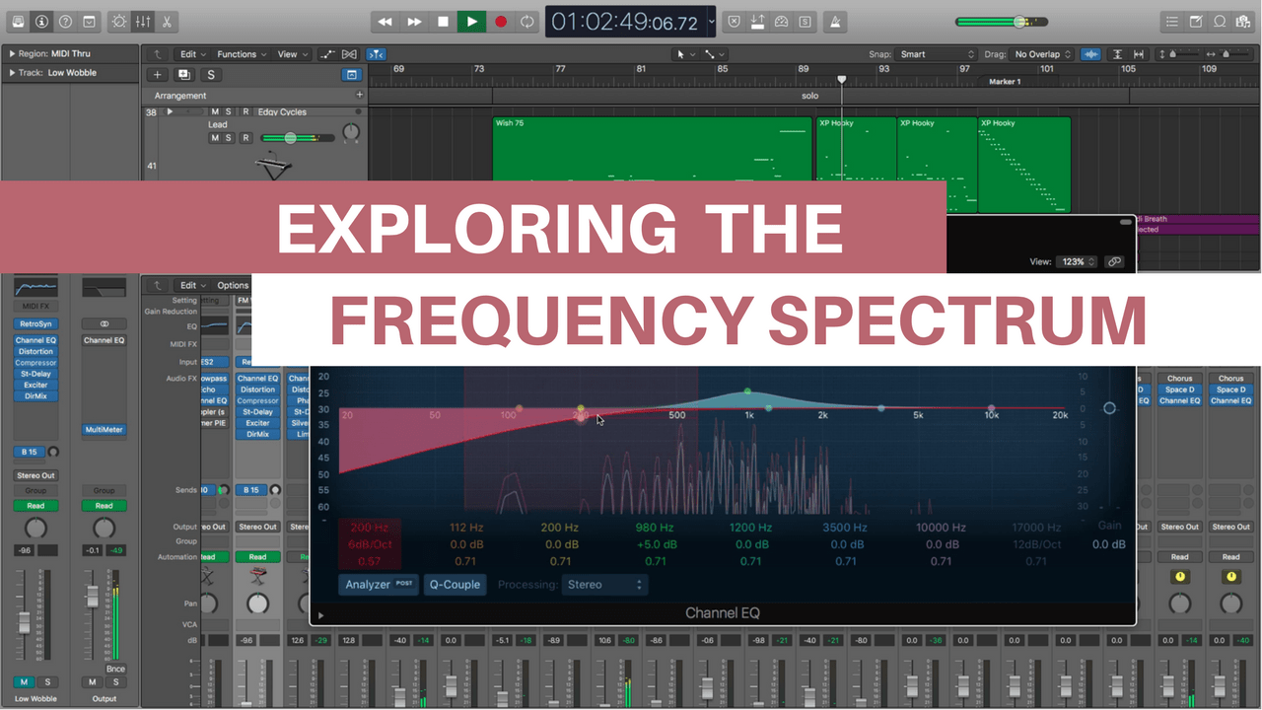Viewport: 1262px width, 710px height.
Task: Select the Scissors tool in the toolbar
Action: 166,21
